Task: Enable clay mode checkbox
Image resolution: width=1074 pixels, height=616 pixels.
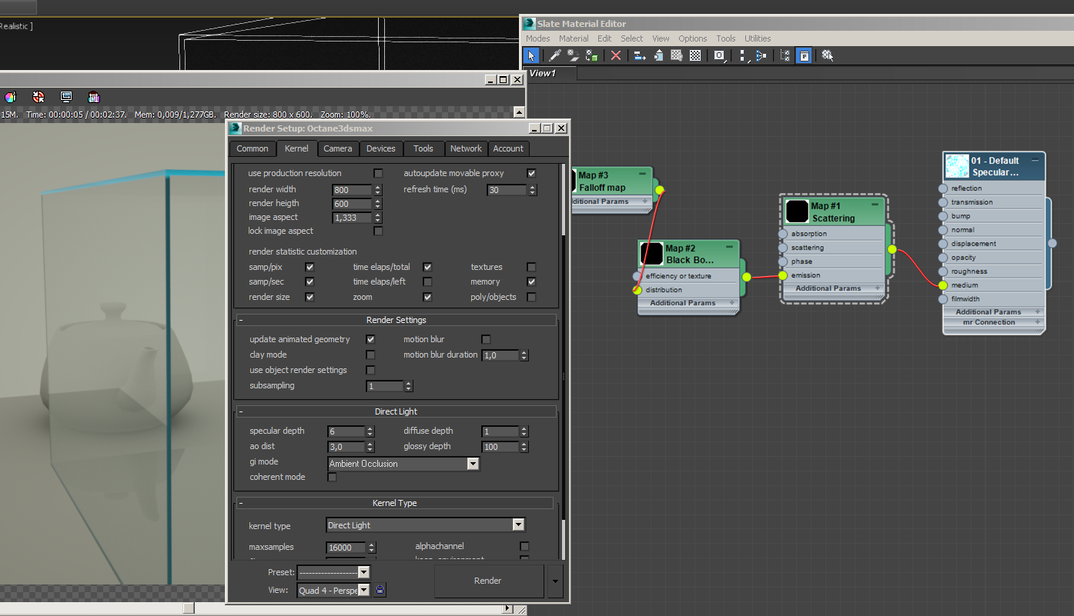Action: [370, 355]
